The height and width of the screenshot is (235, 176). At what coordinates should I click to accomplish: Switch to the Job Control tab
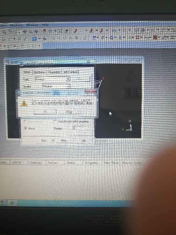click(70, 72)
